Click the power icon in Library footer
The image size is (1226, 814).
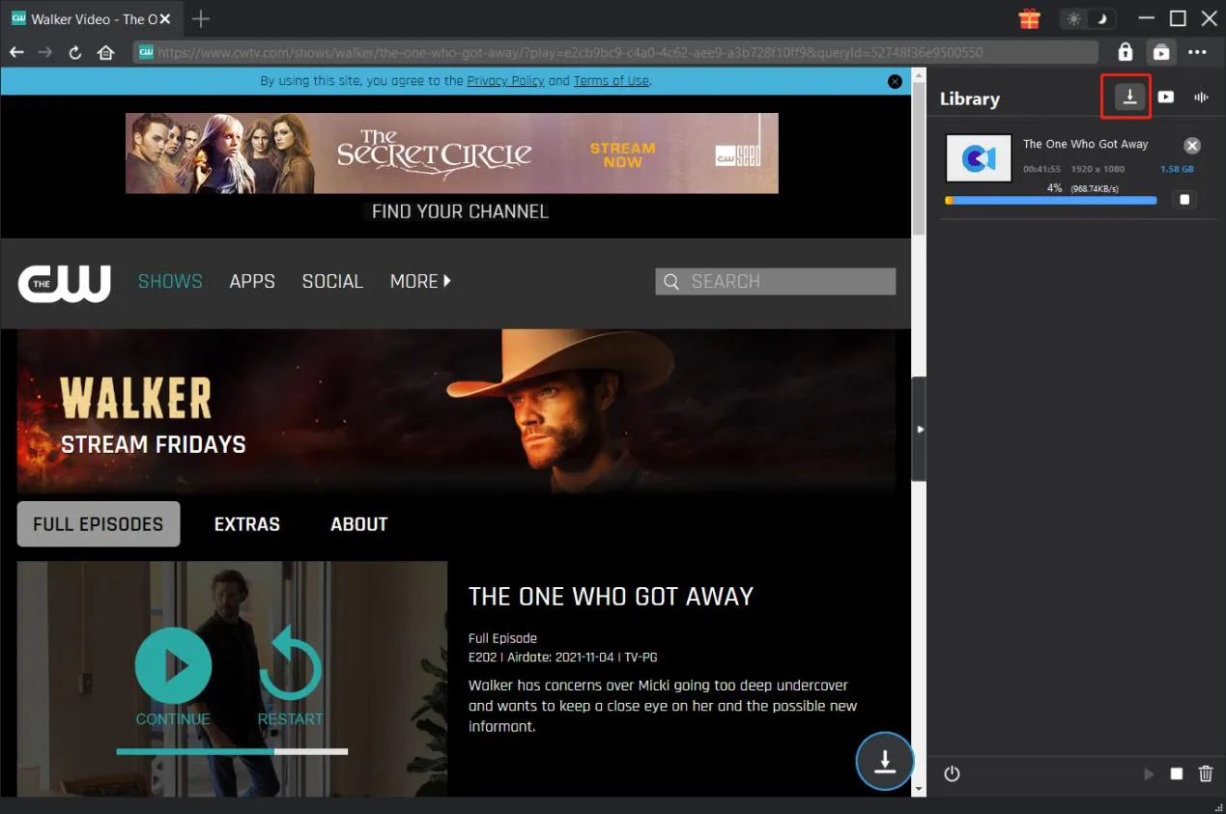point(952,773)
